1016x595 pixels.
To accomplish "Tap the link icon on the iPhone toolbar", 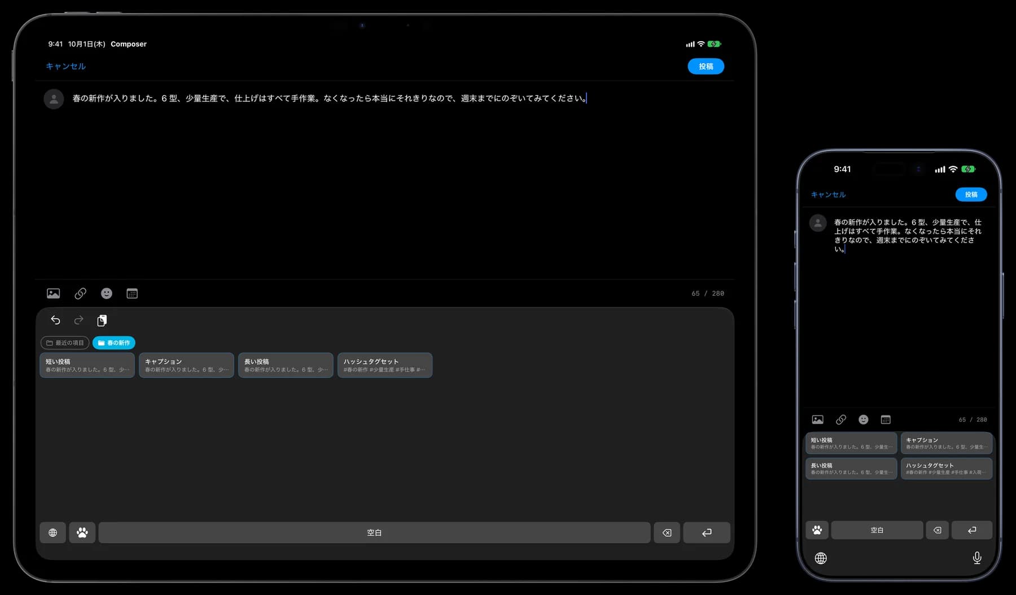I will click(x=840, y=419).
